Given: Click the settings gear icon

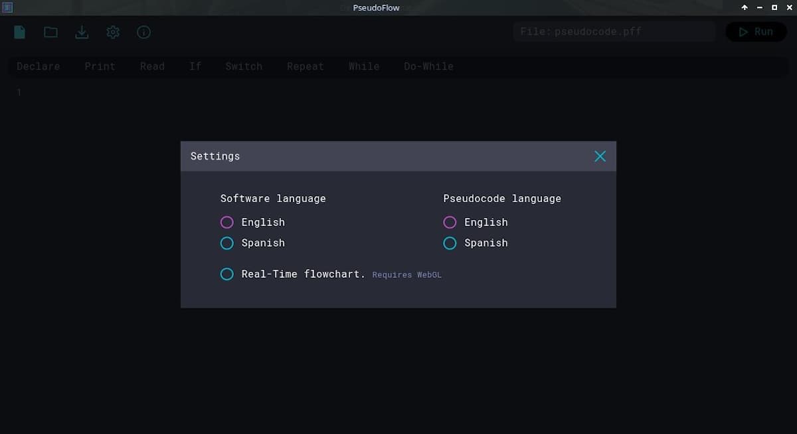Looking at the screenshot, I should 113,32.
